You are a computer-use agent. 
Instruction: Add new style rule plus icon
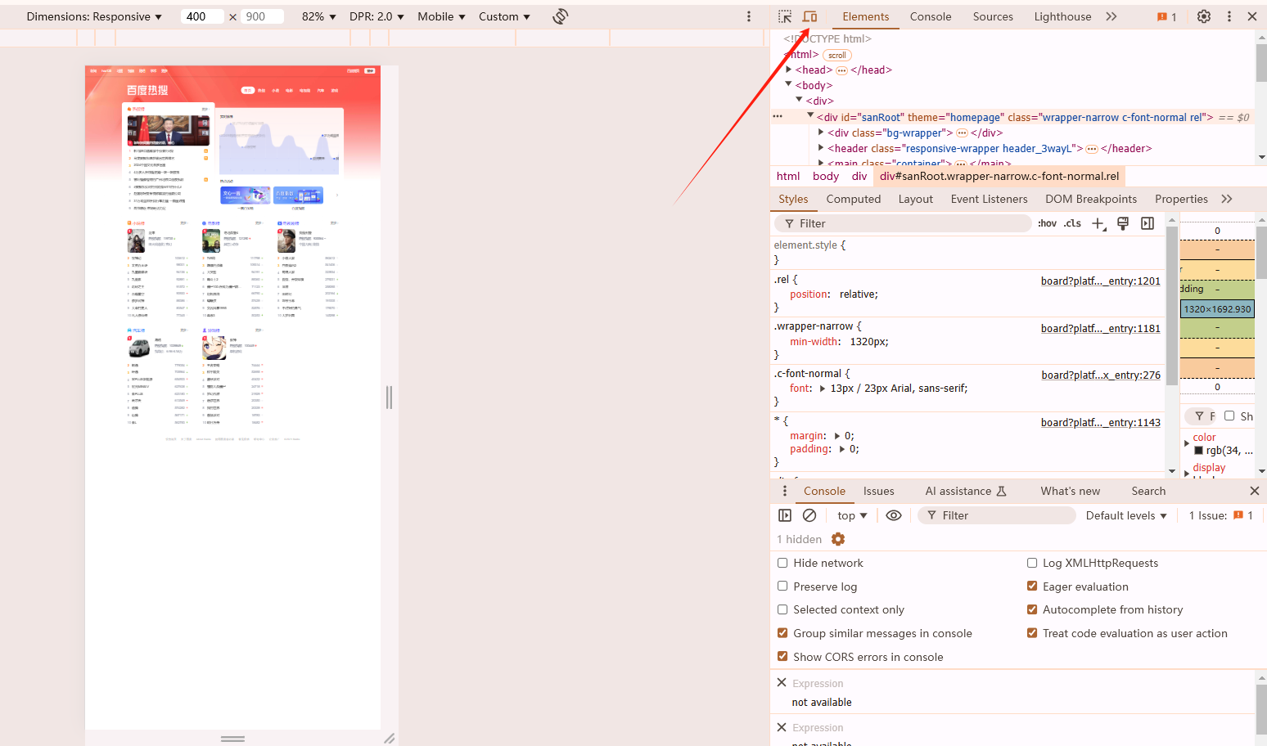click(x=1098, y=223)
